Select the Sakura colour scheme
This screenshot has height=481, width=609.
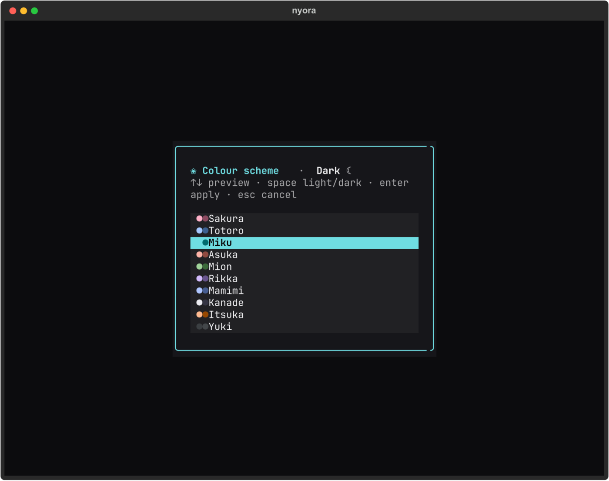304,219
